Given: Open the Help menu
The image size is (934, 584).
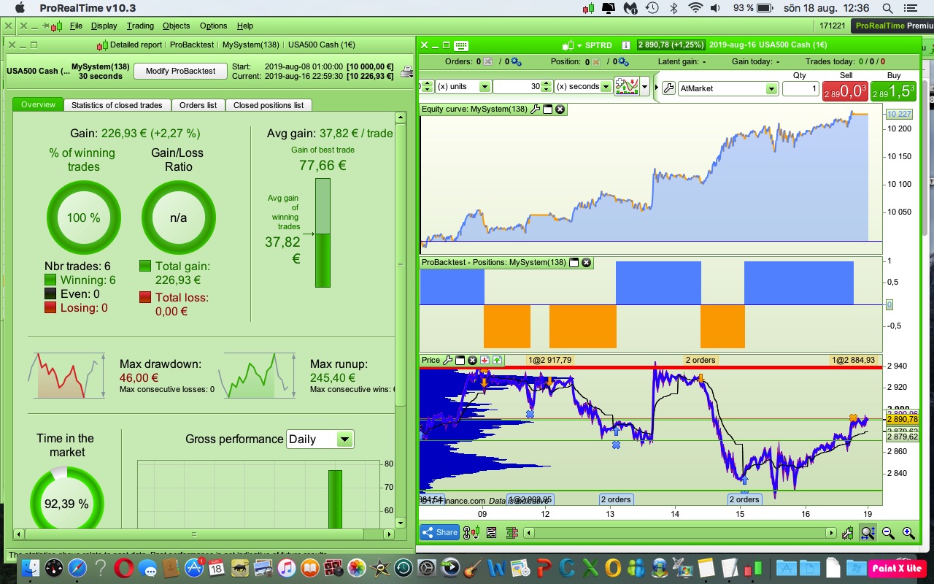Looking at the screenshot, I should pos(245,26).
